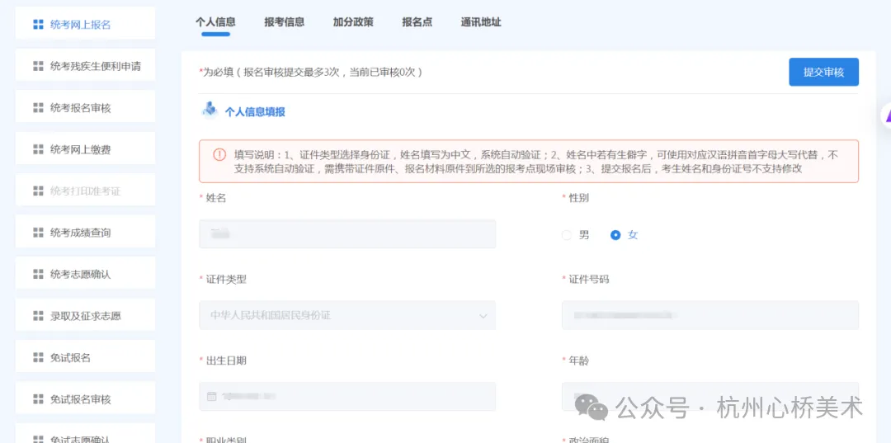This screenshot has height=443, width=891.
Task: Click grid icon beside 录取及征求志愿
Action: 38,316
